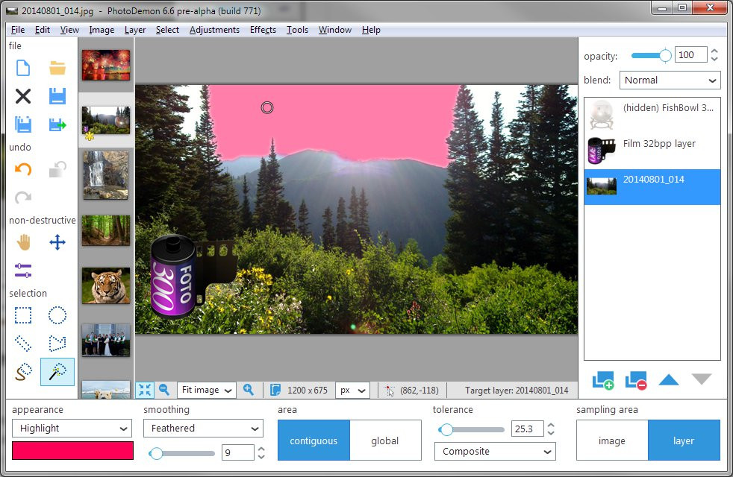Set sampling area to layer
The width and height of the screenshot is (733, 477).
684,440
